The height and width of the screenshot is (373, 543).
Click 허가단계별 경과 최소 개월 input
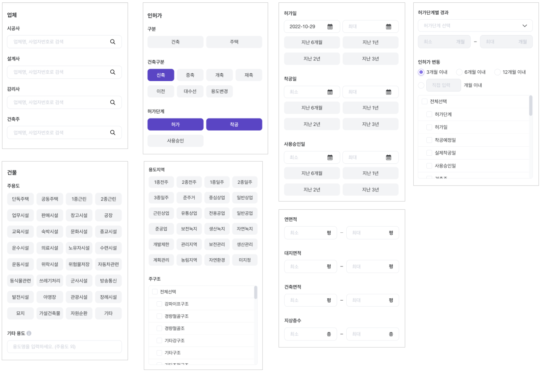click(444, 42)
